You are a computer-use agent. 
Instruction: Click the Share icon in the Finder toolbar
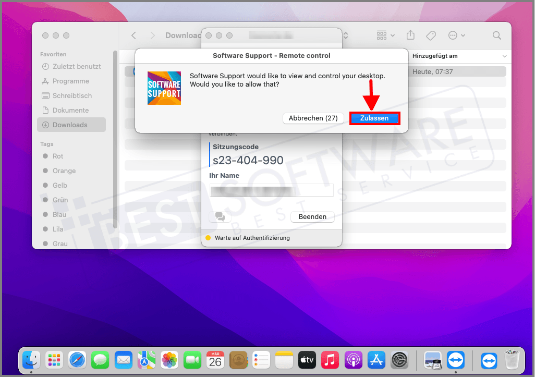(410, 35)
